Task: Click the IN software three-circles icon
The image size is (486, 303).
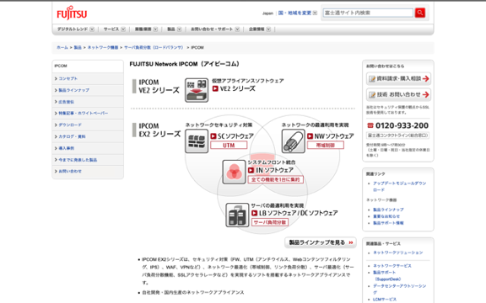Action: (234, 172)
